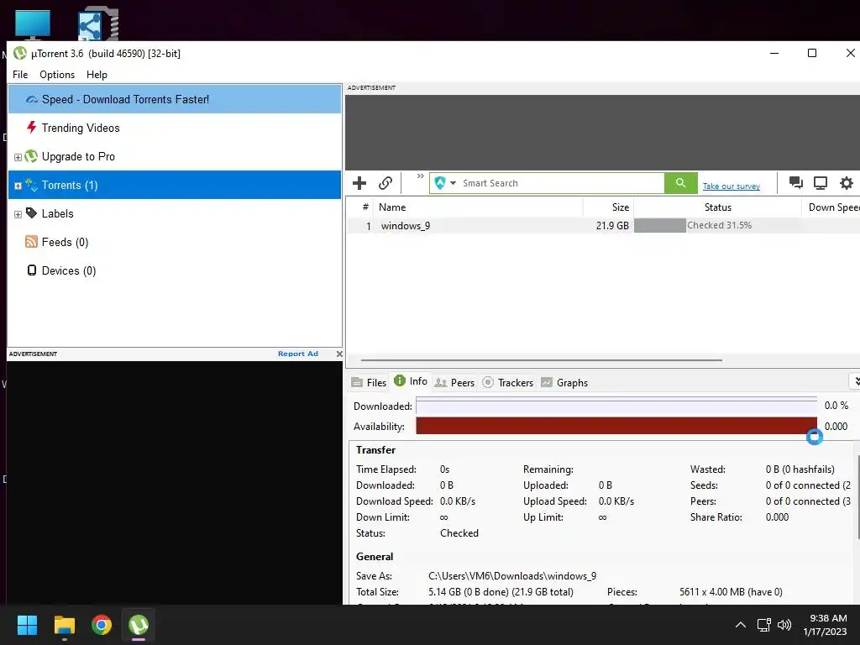Open the Help menu
Image resolution: width=860 pixels, height=645 pixels.
[x=97, y=75]
